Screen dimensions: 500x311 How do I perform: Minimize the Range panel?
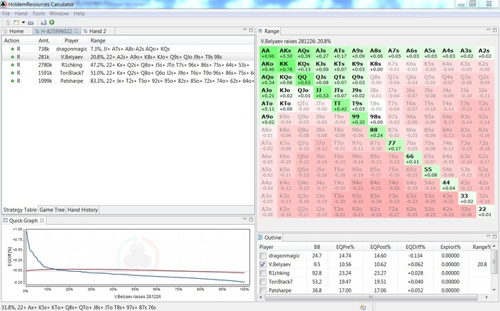click(488, 30)
